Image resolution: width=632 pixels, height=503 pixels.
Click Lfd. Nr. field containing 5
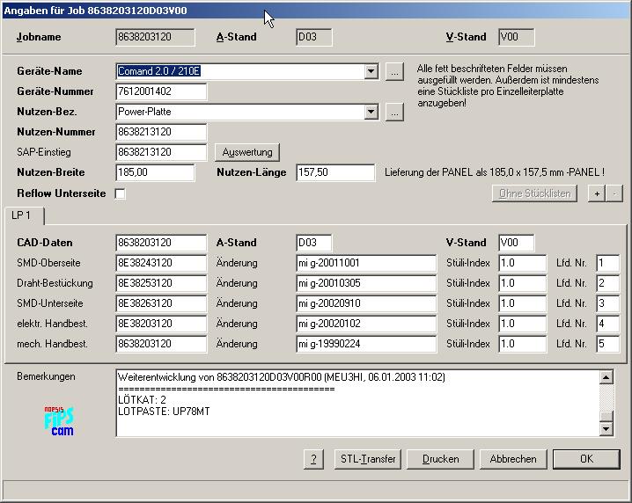tap(607, 344)
